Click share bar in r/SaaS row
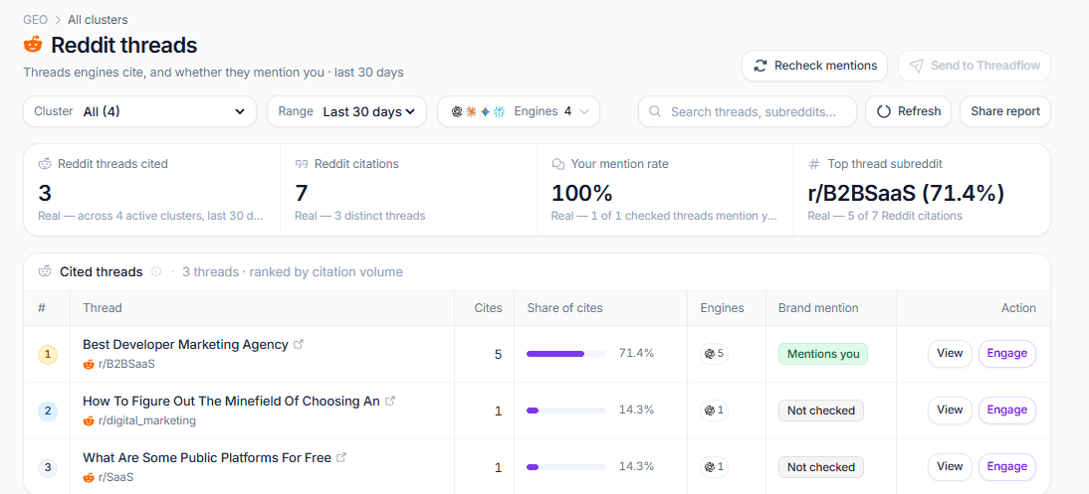The height and width of the screenshot is (494, 1089). pos(566,467)
